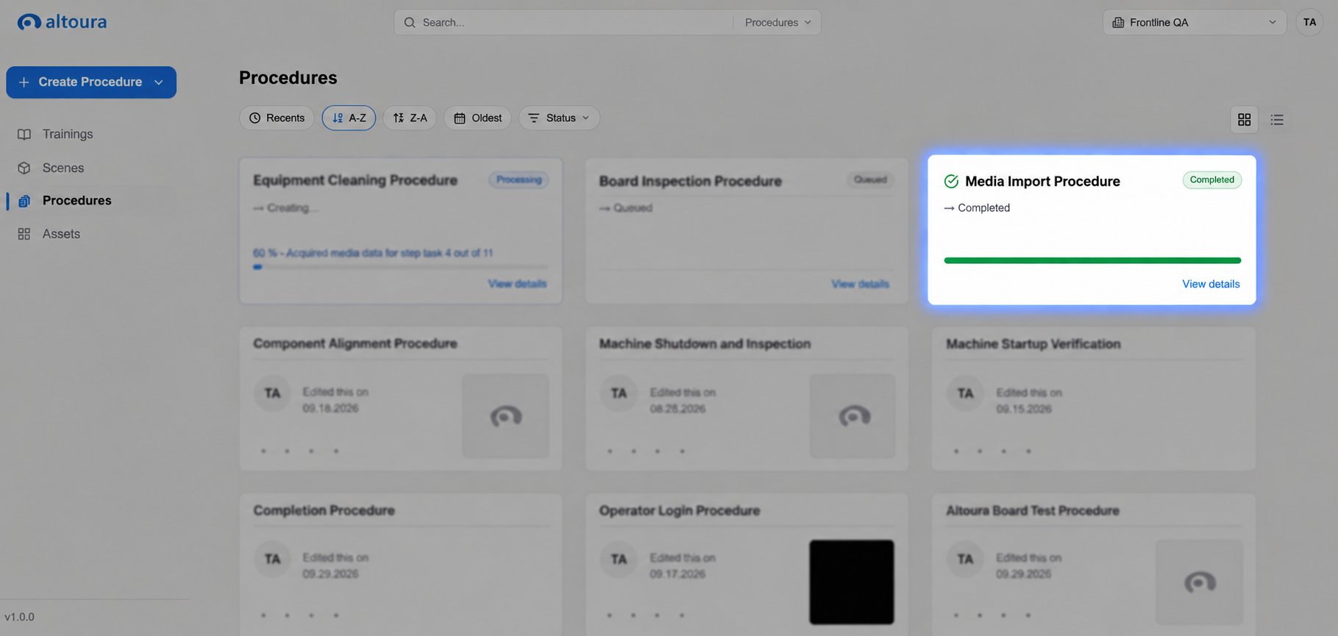
Task: Sort procedures Z-A
Action: click(410, 118)
